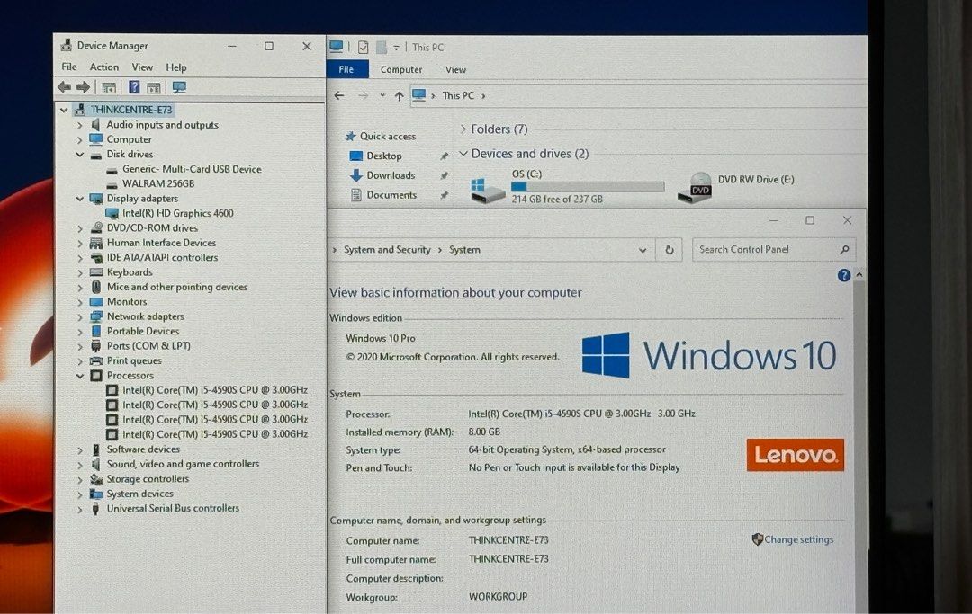
Task: Click the Change settings link
Action: point(798,539)
